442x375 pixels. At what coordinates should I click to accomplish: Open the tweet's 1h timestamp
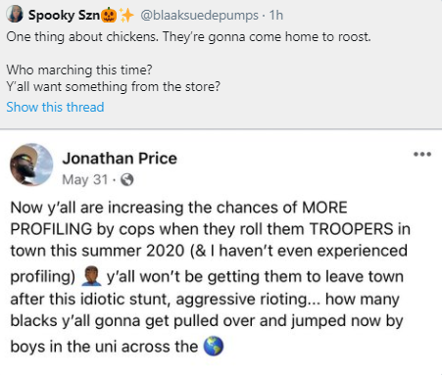pyautogui.click(x=276, y=15)
